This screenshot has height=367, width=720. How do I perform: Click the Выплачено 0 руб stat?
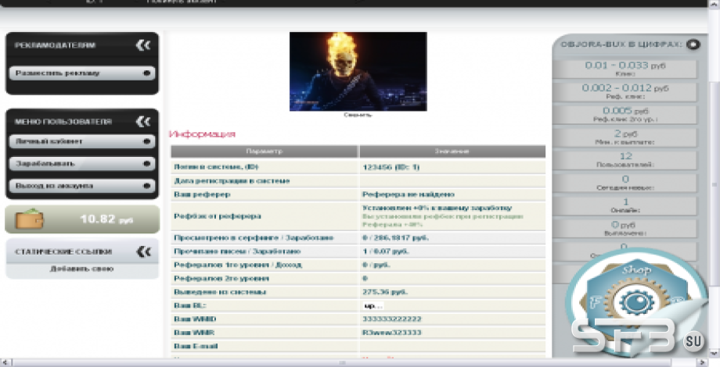[625, 228]
